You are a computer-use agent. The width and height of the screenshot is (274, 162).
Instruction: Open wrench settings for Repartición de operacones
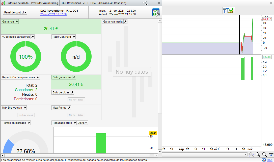click(38, 77)
